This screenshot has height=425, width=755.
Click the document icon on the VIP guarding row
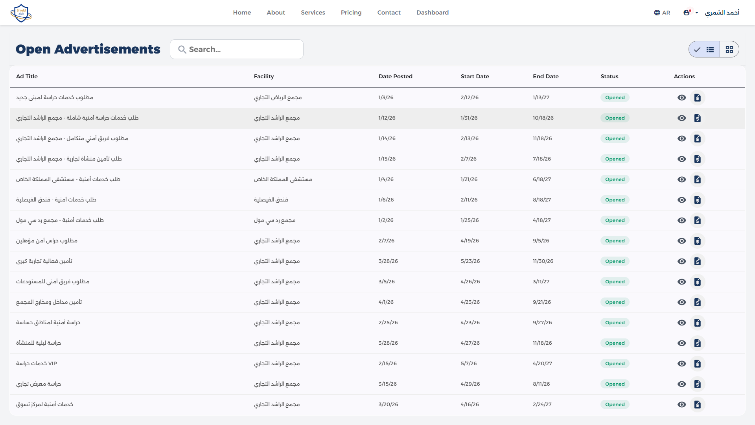click(x=698, y=363)
